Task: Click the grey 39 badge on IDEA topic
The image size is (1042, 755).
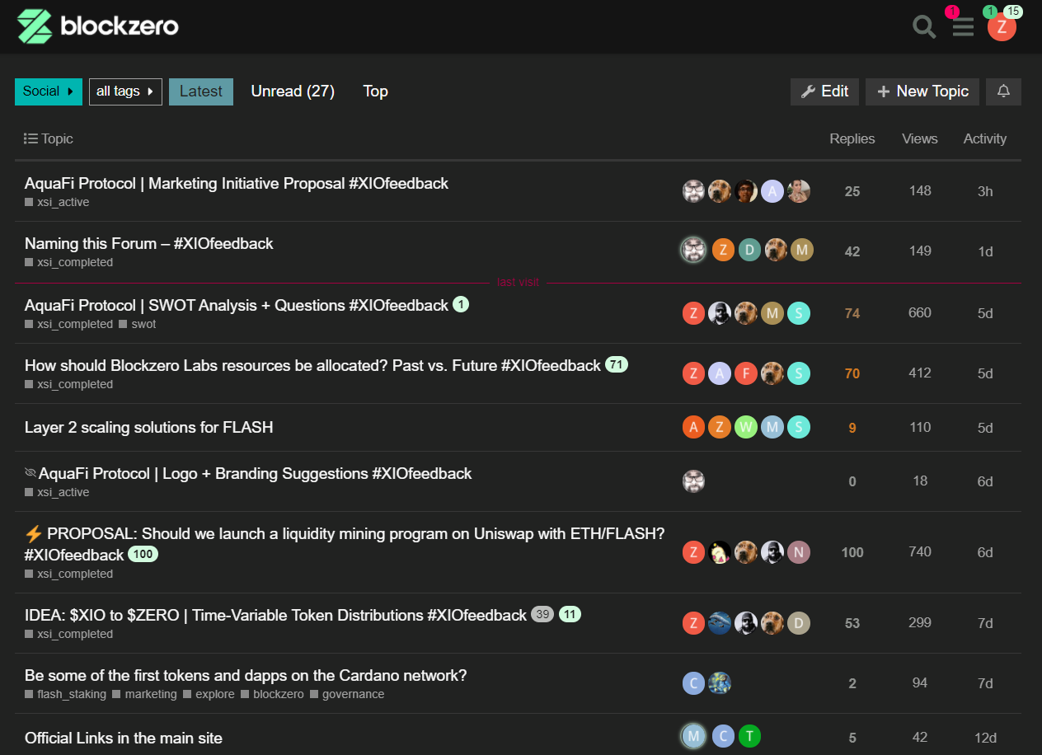Action: 542,614
